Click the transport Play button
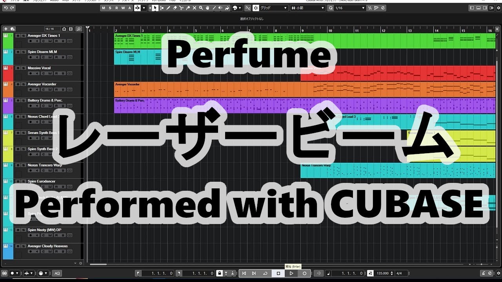The height and width of the screenshot is (282, 502). pyautogui.click(x=291, y=273)
